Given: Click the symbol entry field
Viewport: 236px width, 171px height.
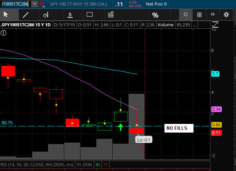Looking at the screenshot, I should (16, 4).
